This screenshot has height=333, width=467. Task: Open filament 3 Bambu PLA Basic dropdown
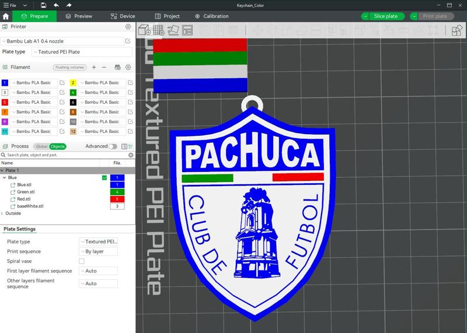[34, 92]
